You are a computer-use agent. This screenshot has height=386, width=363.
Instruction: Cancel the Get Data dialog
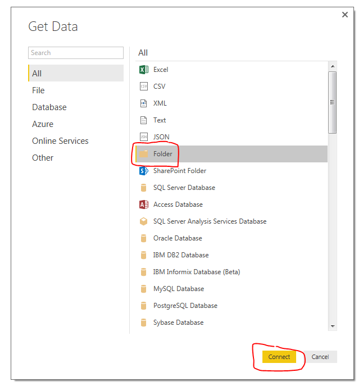click(320, 357)
